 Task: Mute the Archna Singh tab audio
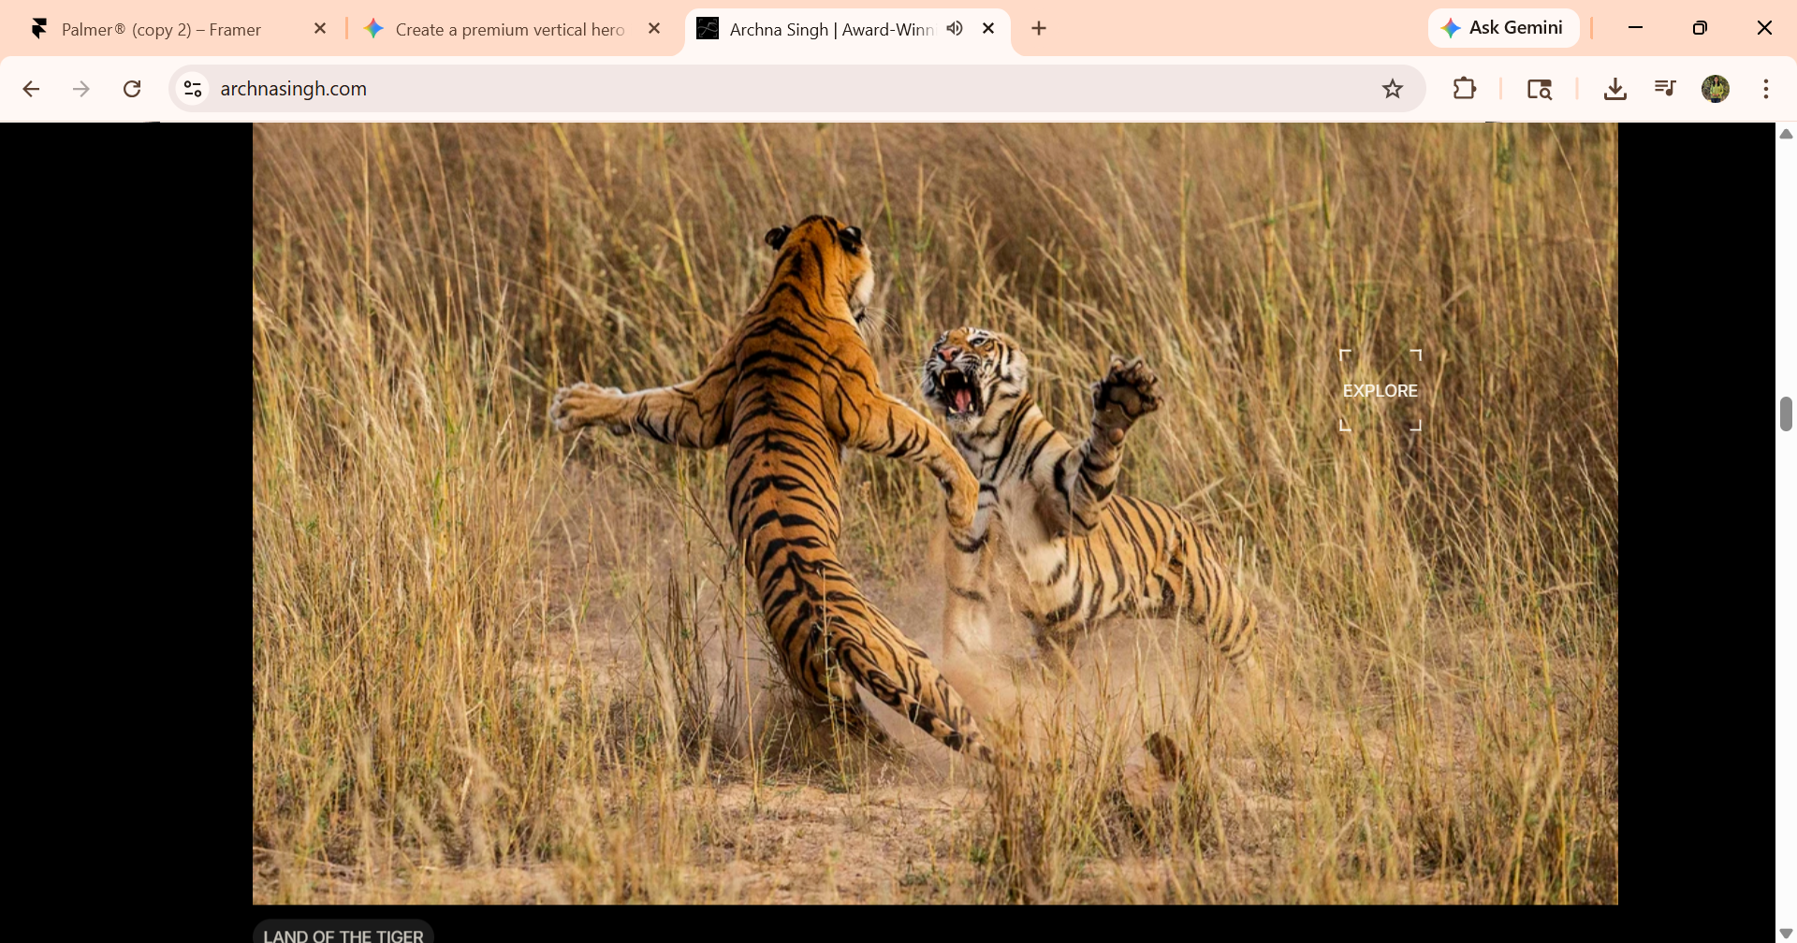coord(955,29)
